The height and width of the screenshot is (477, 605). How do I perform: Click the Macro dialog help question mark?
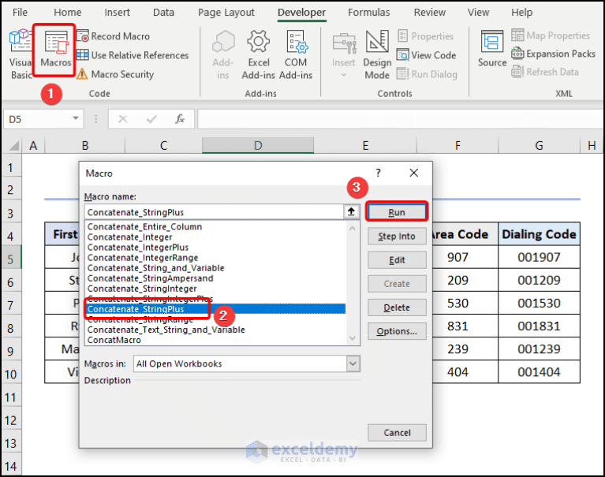(378, 173)
